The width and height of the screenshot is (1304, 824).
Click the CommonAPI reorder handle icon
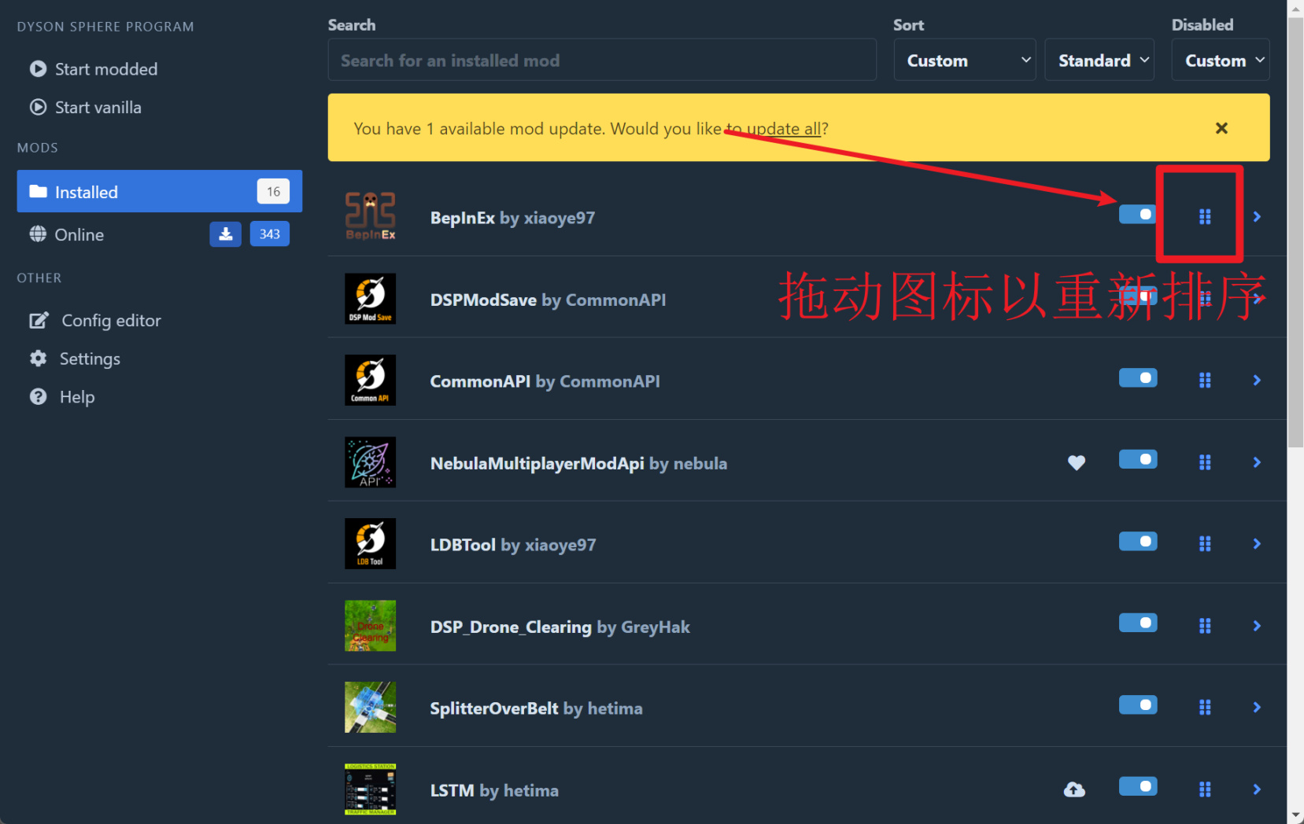1205,381
